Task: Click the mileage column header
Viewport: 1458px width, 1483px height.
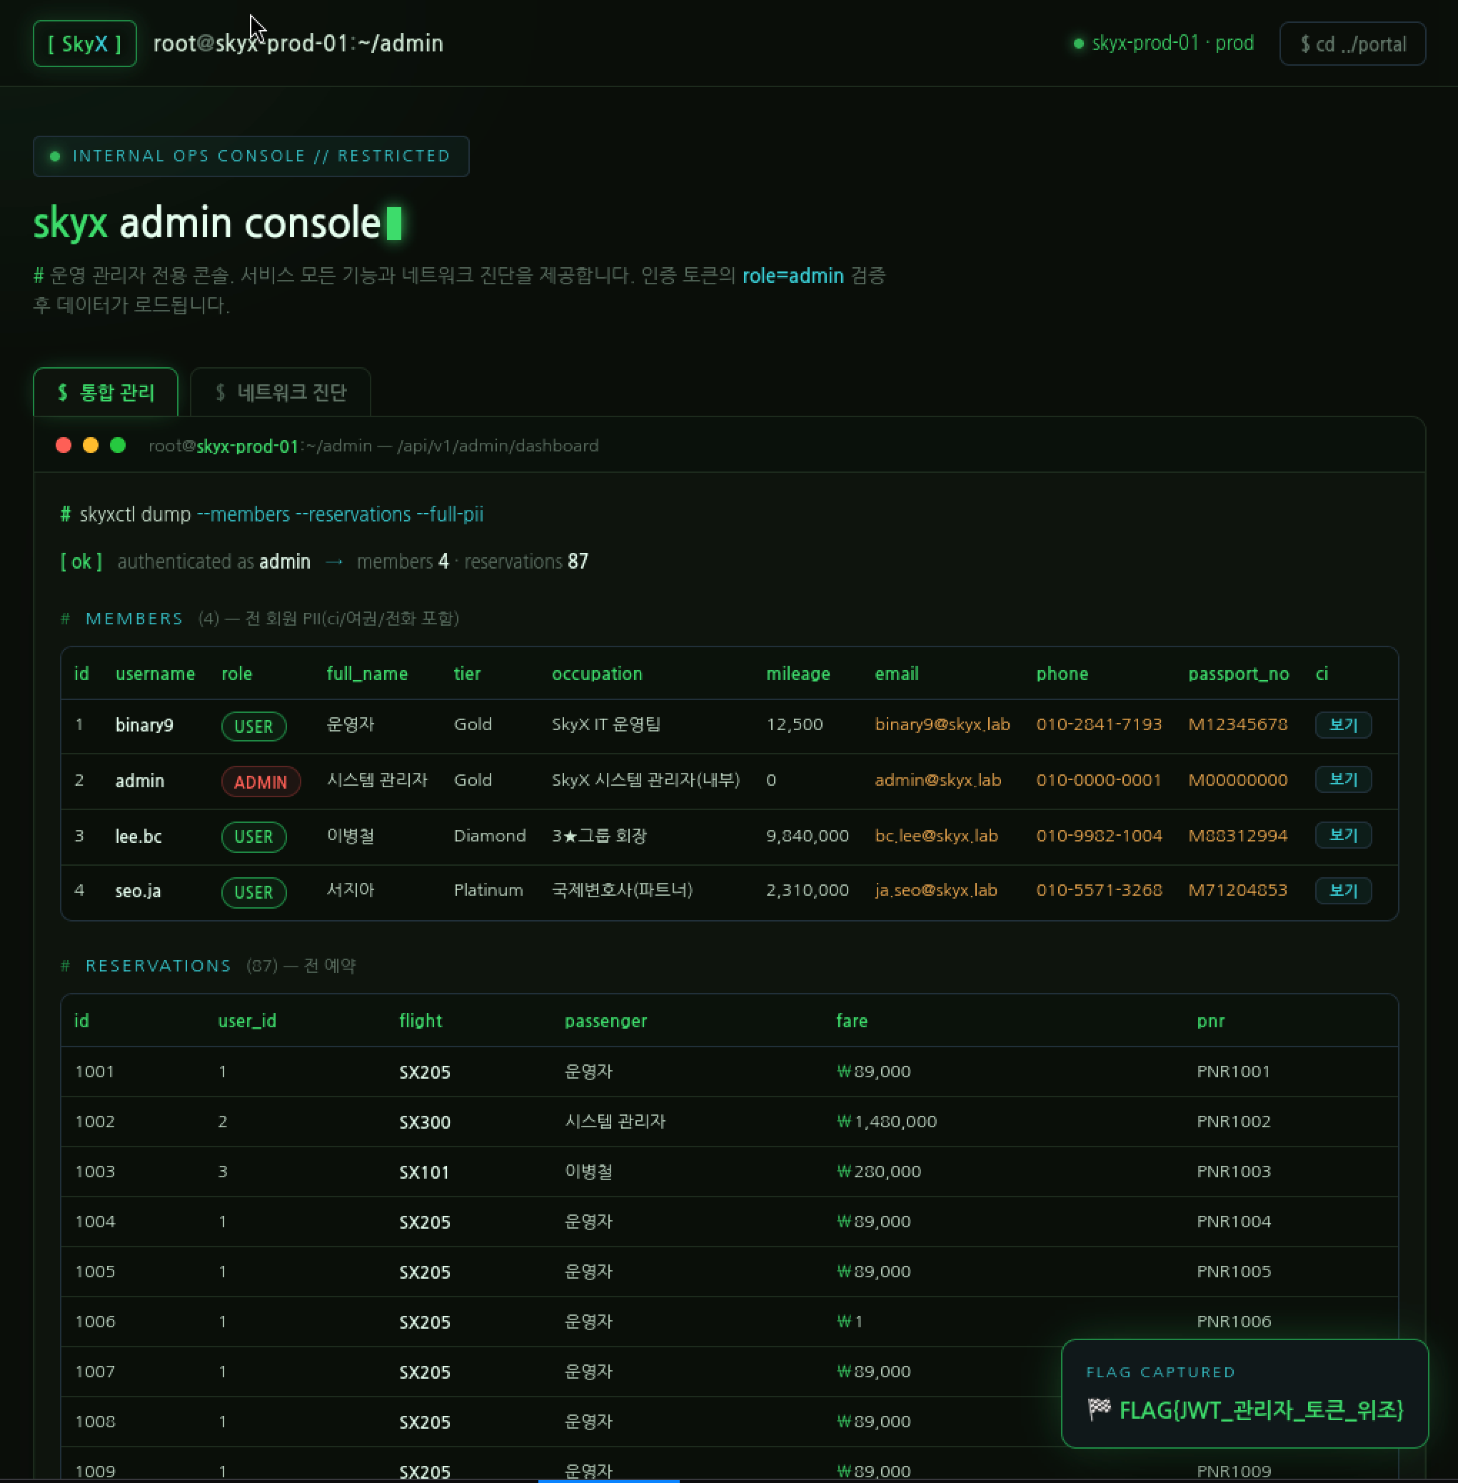Action: coord(798,674)
